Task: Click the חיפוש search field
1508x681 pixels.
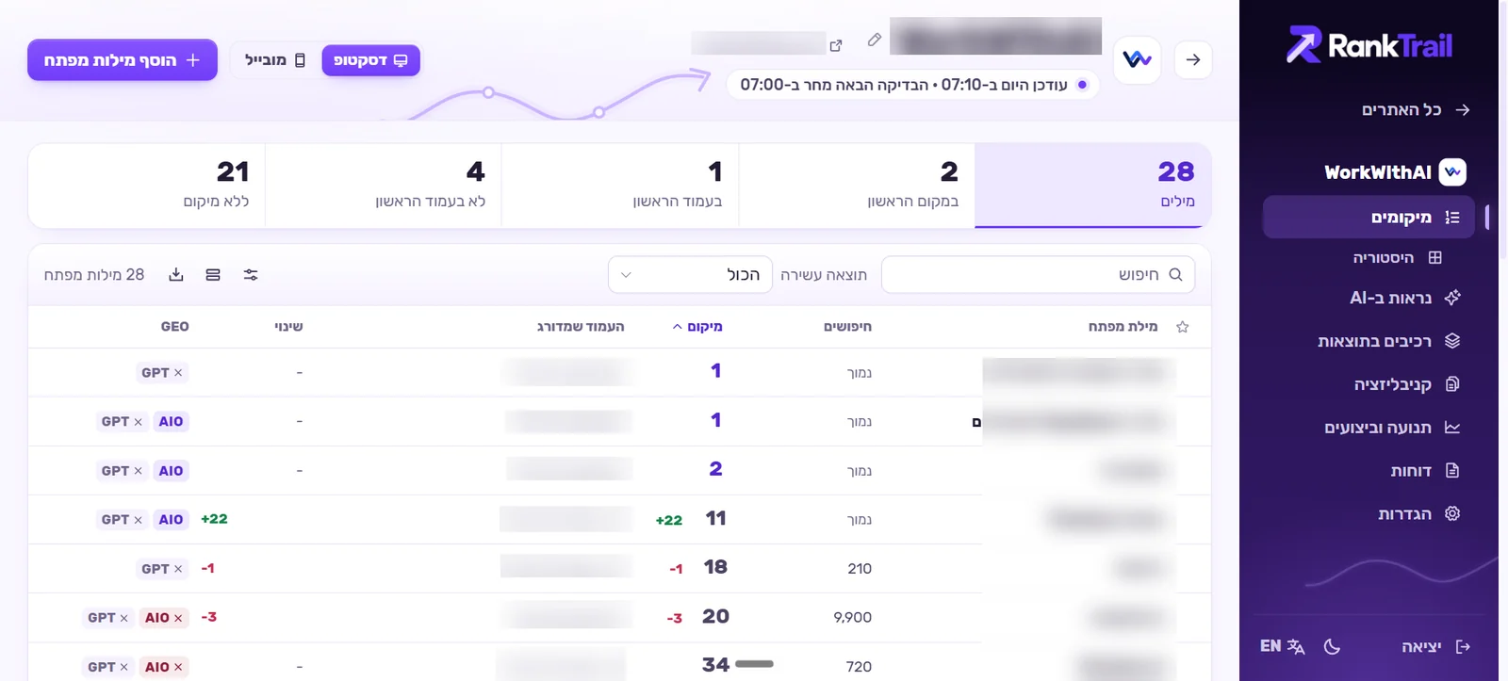Action: point(1038,275)
